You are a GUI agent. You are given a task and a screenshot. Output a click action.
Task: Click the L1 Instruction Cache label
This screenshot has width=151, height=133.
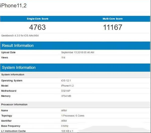[13, 131]
